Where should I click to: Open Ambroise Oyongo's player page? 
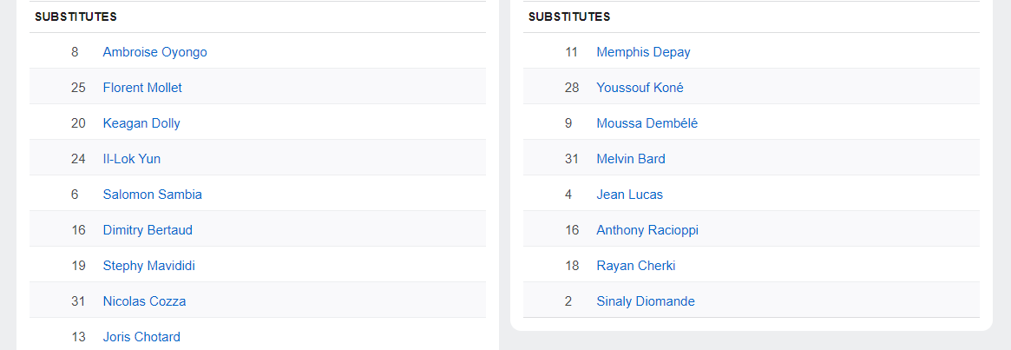(x=154, y=52)
